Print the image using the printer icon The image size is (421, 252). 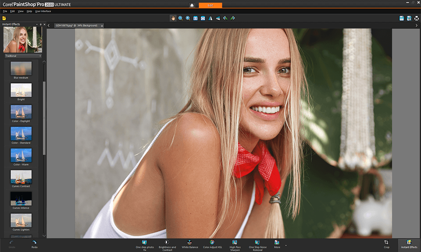point(417,18)
